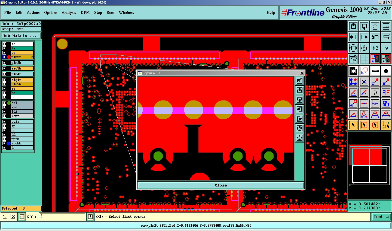Select the 'npth' layer name

[x=22, y=139]
